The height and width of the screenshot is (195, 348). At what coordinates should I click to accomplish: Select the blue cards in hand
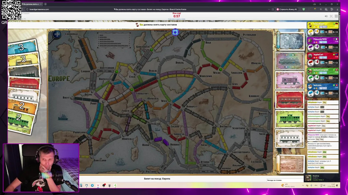click(22, 47)
